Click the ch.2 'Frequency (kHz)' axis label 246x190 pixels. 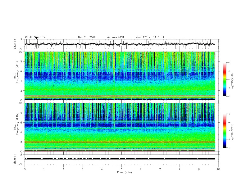pos(17,124)
